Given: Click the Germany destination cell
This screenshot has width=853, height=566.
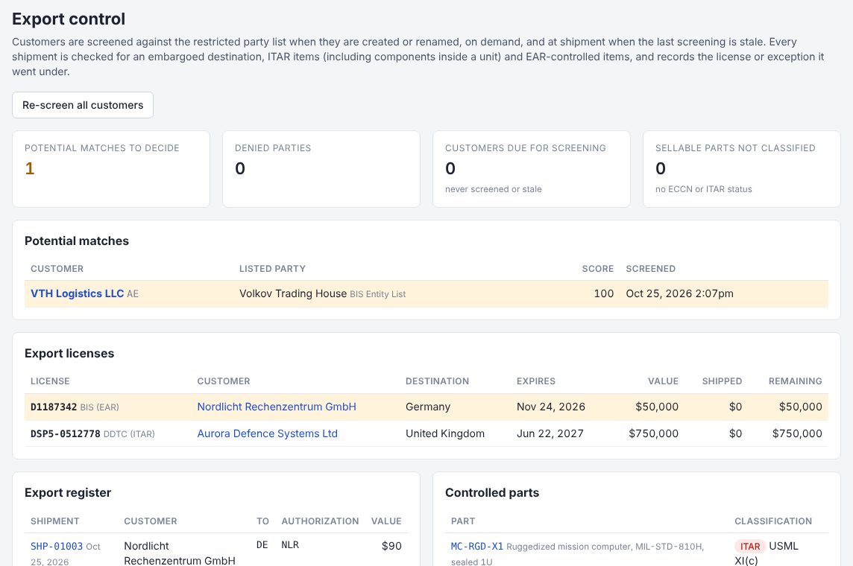Looking at the screenshot, I should (427, 407).
